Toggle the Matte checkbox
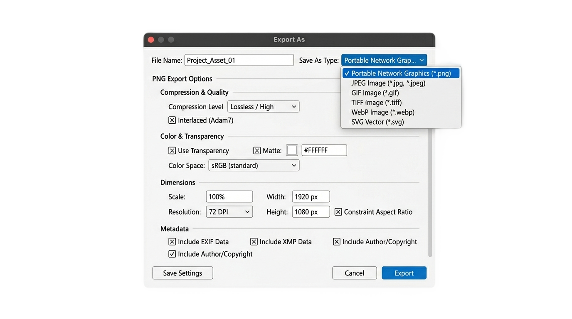This screenshot has height=319, width=572. pyautogui.click(x=257, y=151)
